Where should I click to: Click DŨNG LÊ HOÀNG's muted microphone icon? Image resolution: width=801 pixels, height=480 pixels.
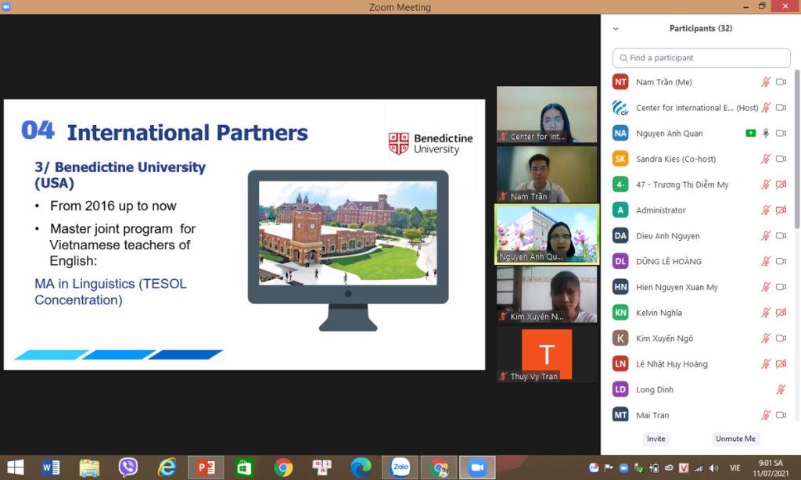pos(765,261)
